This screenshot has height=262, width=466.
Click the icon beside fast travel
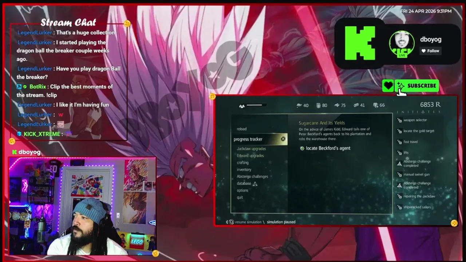click(399, 142)
